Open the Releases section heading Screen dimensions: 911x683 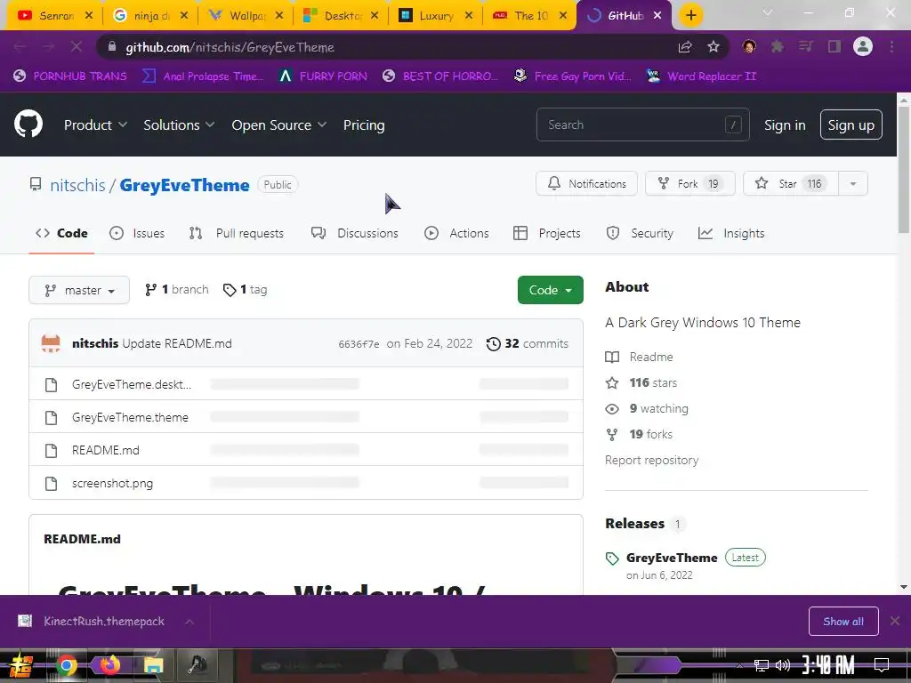(x=634, y=523)
